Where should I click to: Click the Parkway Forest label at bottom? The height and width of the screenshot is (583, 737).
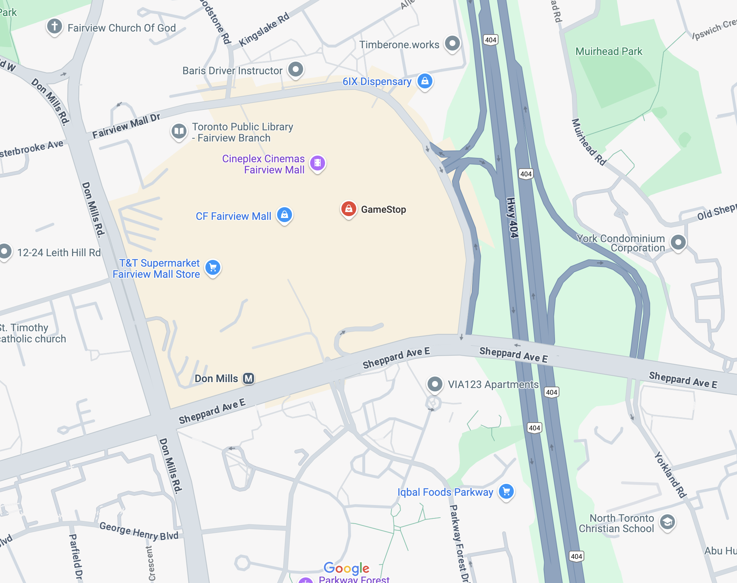[x=354, y=579]
